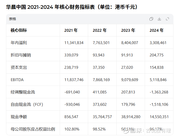The width and height of the screenshot is (176, 136).
Task: Click the value 38,914,280
Action: pos(131,117)
